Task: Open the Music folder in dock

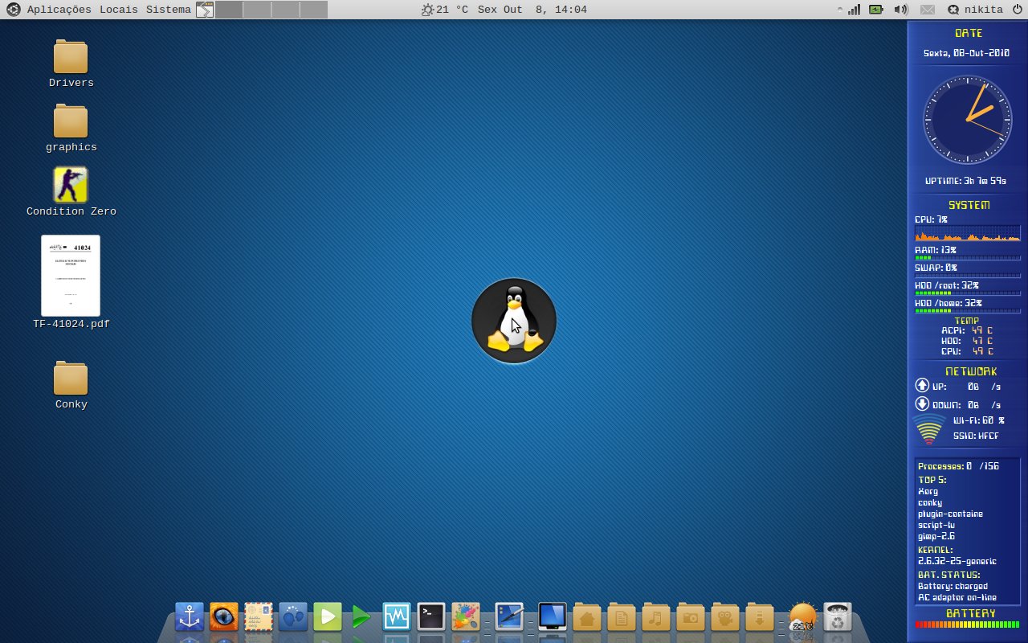Action: (656, 617)
